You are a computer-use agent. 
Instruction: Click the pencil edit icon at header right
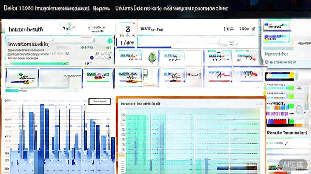coord(253,29)
